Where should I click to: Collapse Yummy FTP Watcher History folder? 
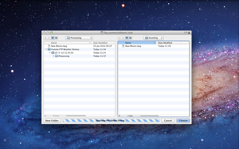46,49
